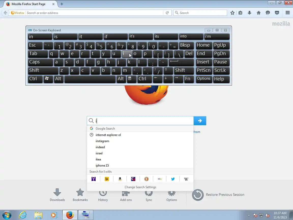Pick the 'iphone 15' suggestion
This screenshot has width=293, height=220.
pos(140,165)
